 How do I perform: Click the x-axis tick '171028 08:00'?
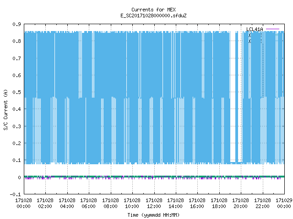tap(110, 203)
